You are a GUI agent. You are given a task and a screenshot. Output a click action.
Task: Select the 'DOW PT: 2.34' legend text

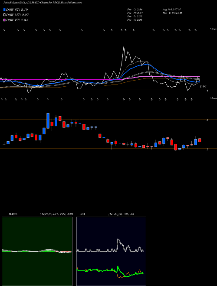(x=17, y=20)
